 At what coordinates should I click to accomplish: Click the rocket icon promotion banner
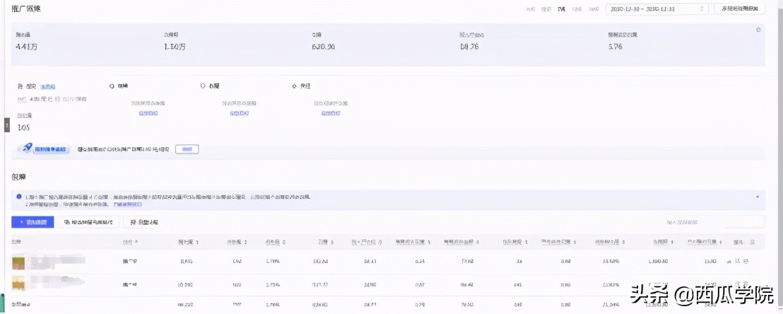45,149
